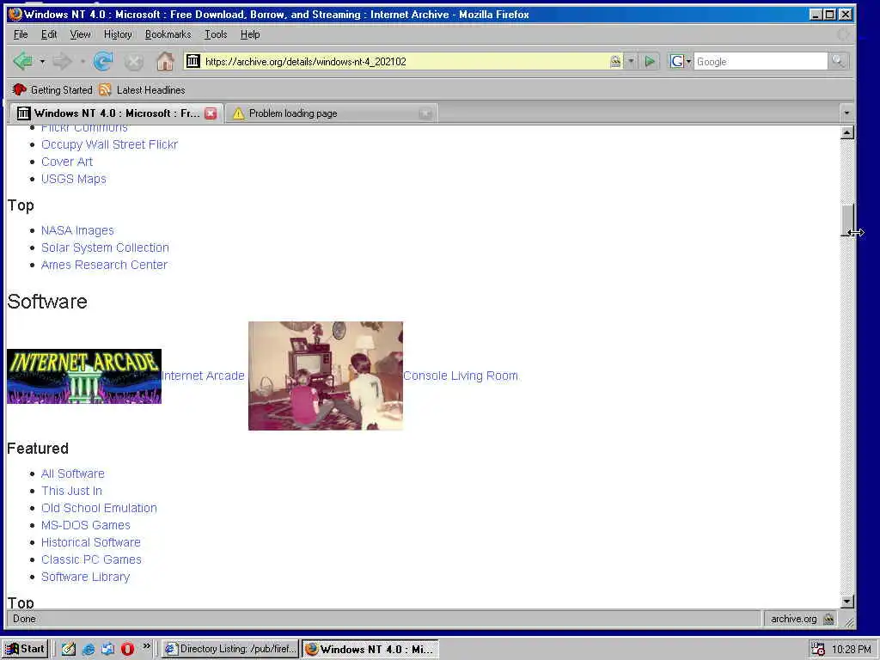
Task: Open the Windows Start button
Action: [x=25, y=650]
